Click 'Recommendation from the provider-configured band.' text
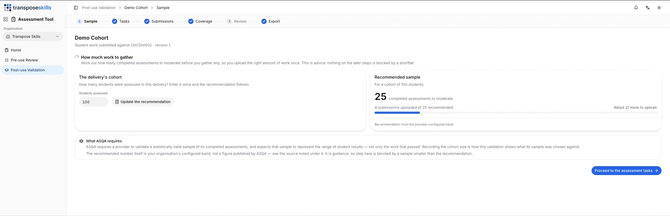Image resolution: width=670 pixels, height=216 pixels. pyautogui.click(x=414, y=124)
